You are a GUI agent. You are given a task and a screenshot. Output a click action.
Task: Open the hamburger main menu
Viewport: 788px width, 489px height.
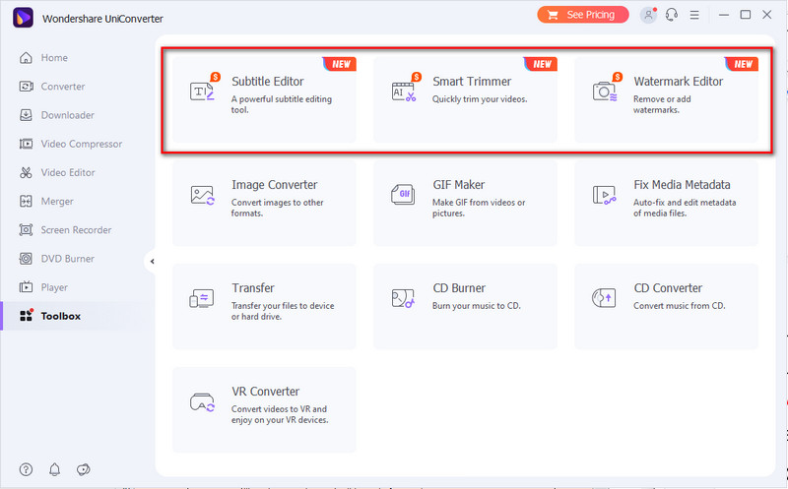(x=694, y=15)
